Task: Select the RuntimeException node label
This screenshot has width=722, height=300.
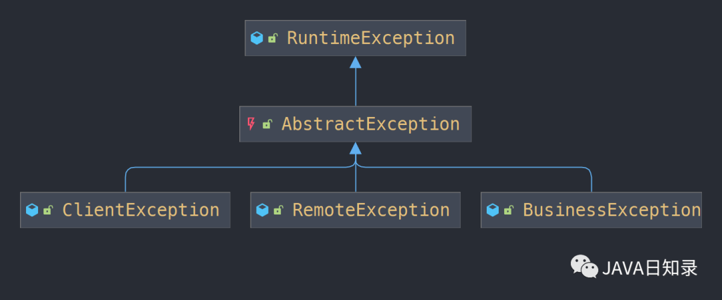Action: pos(370,37)
